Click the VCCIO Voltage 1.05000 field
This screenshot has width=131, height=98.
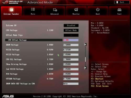click(x=71, y=55)
